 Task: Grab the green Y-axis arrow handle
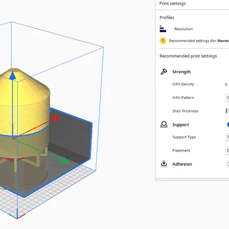(x=65, y=161)
